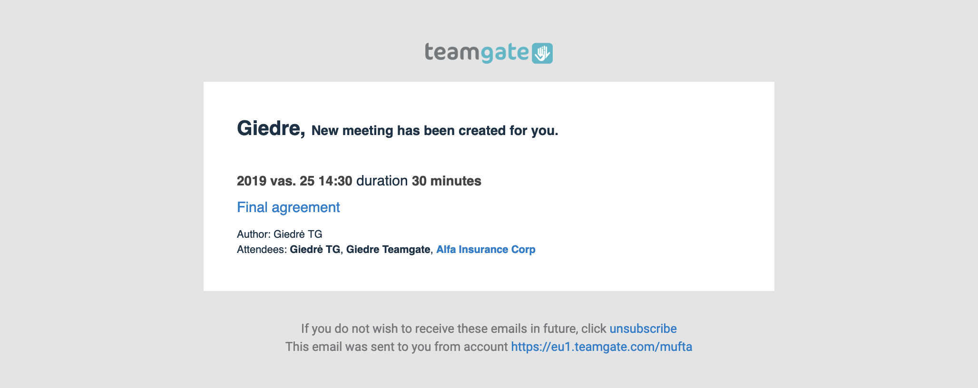The height and width of the screenshot is (388, 978).
Task: Click 'This email was sent to you' text
Action: pyautogui.click(x=397, y=347)
